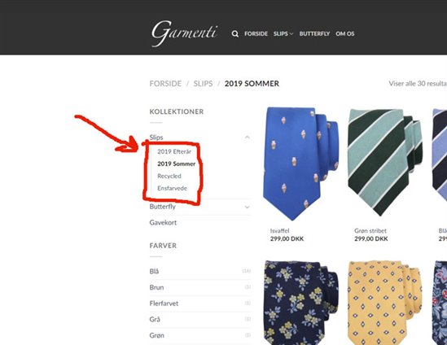This screenshot has width=447, height=345.
Task: Open BUTTERFLY in the top menu
Action: click(x=314, y=33)
